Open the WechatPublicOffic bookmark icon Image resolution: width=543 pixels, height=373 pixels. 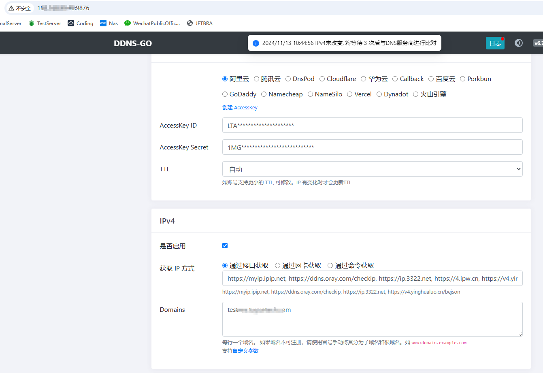click(x=128, y=23)
